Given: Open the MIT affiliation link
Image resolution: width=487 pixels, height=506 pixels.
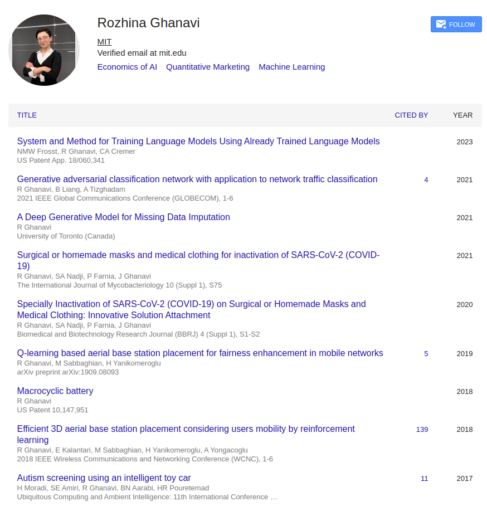Looking at the screenshot, I should pyautogui.click(x=104, y=42).
